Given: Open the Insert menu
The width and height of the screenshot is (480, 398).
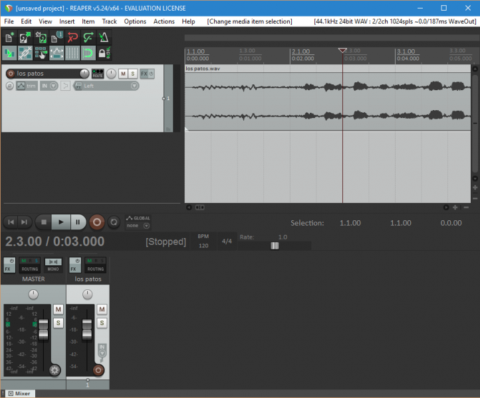Looking at the screenshot, I should [x=66, y=21].
